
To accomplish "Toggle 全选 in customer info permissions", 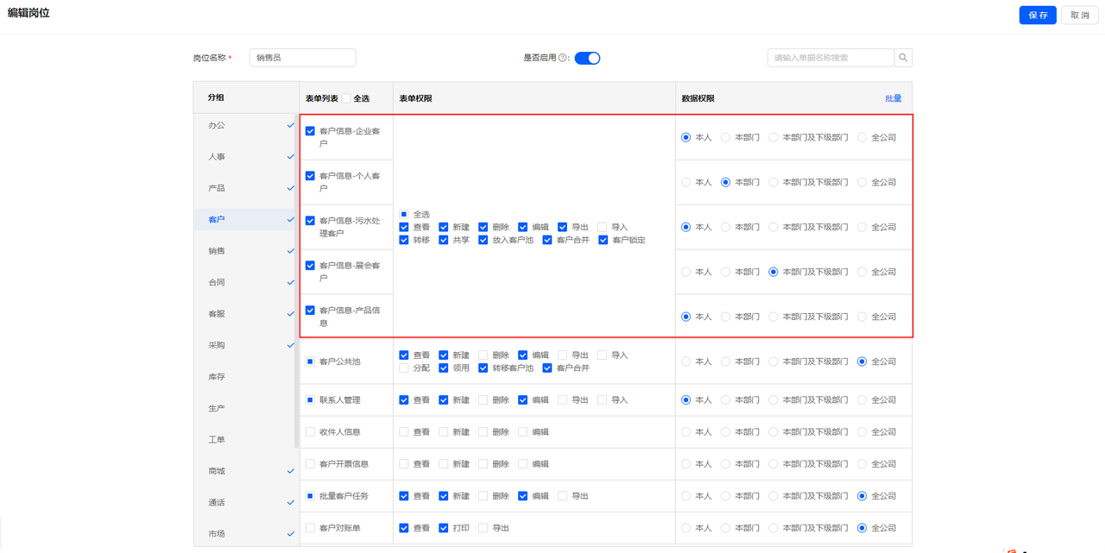I will click(403, 214).
